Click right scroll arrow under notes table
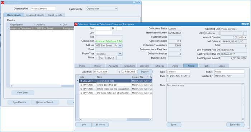 (x=151, y=119)
